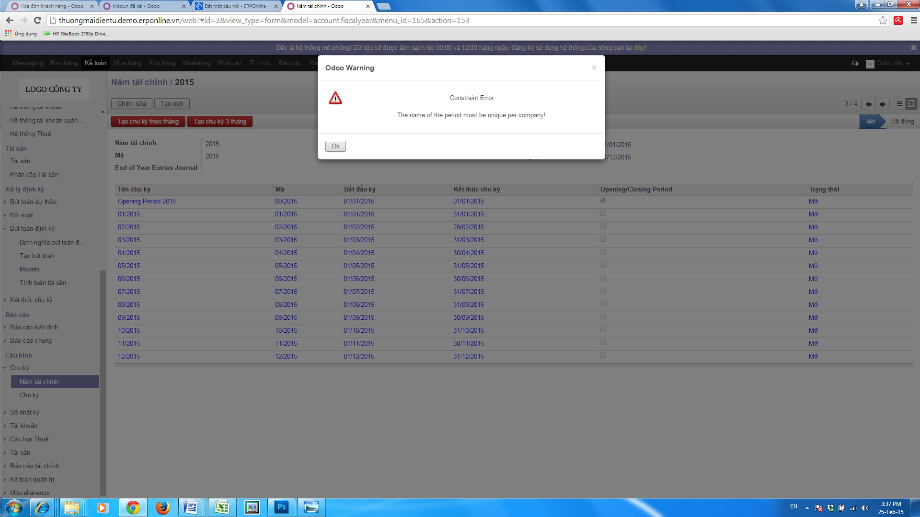Open Năm tài chính sidebar entry
Image resolution: width=920 pixels, height=517 pixels.
[55, 382]
